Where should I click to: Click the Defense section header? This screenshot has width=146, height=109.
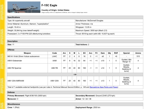pyautogui.click(x=75, y=92)
